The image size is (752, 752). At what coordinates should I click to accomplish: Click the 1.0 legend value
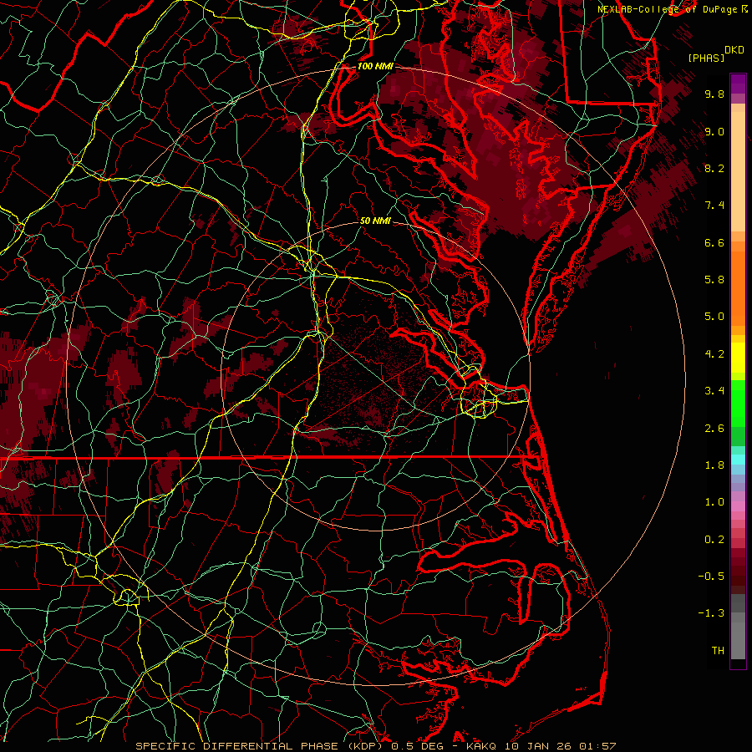point(714,502)
